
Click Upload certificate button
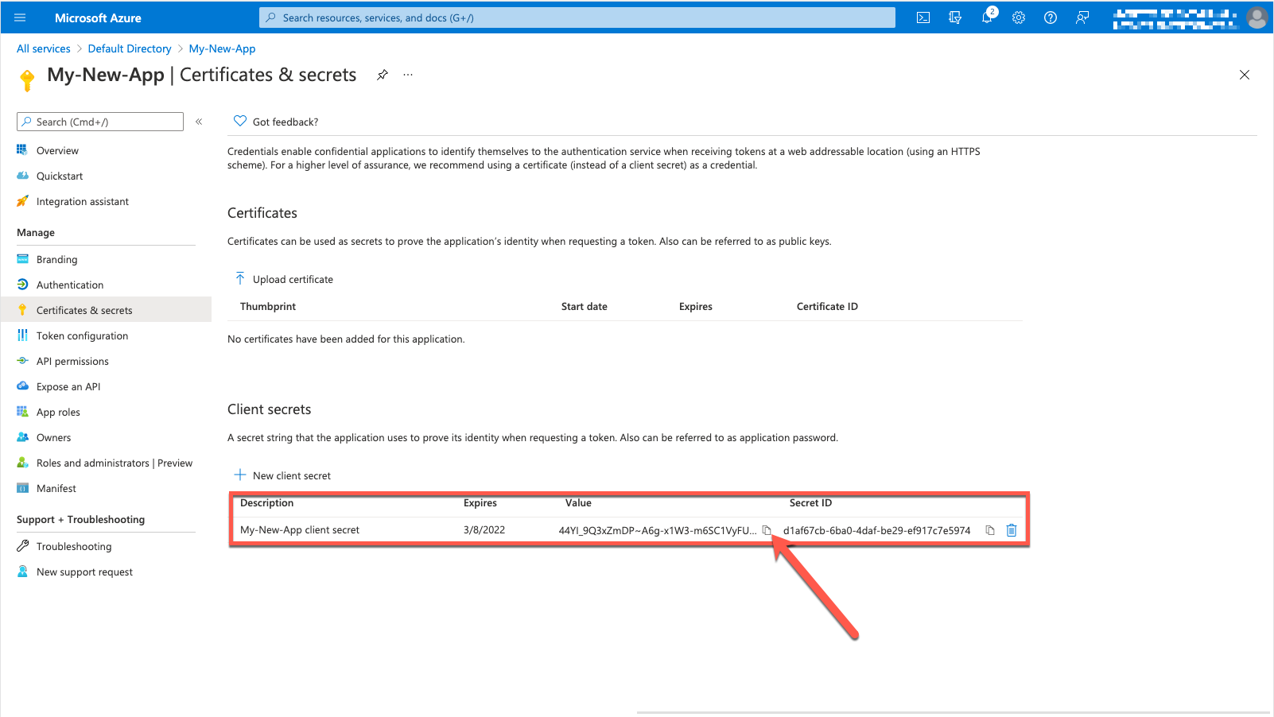[284, 279]
